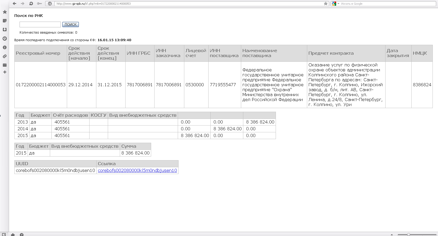Toggle the sidebar panel button in status bar
Screen dimensions: 438x236
pyautogui.click(x=4, y=234)
